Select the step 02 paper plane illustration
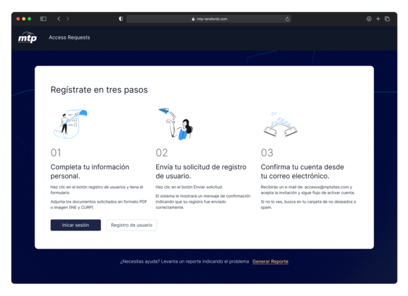408x296 pixels. pos(176,124)
